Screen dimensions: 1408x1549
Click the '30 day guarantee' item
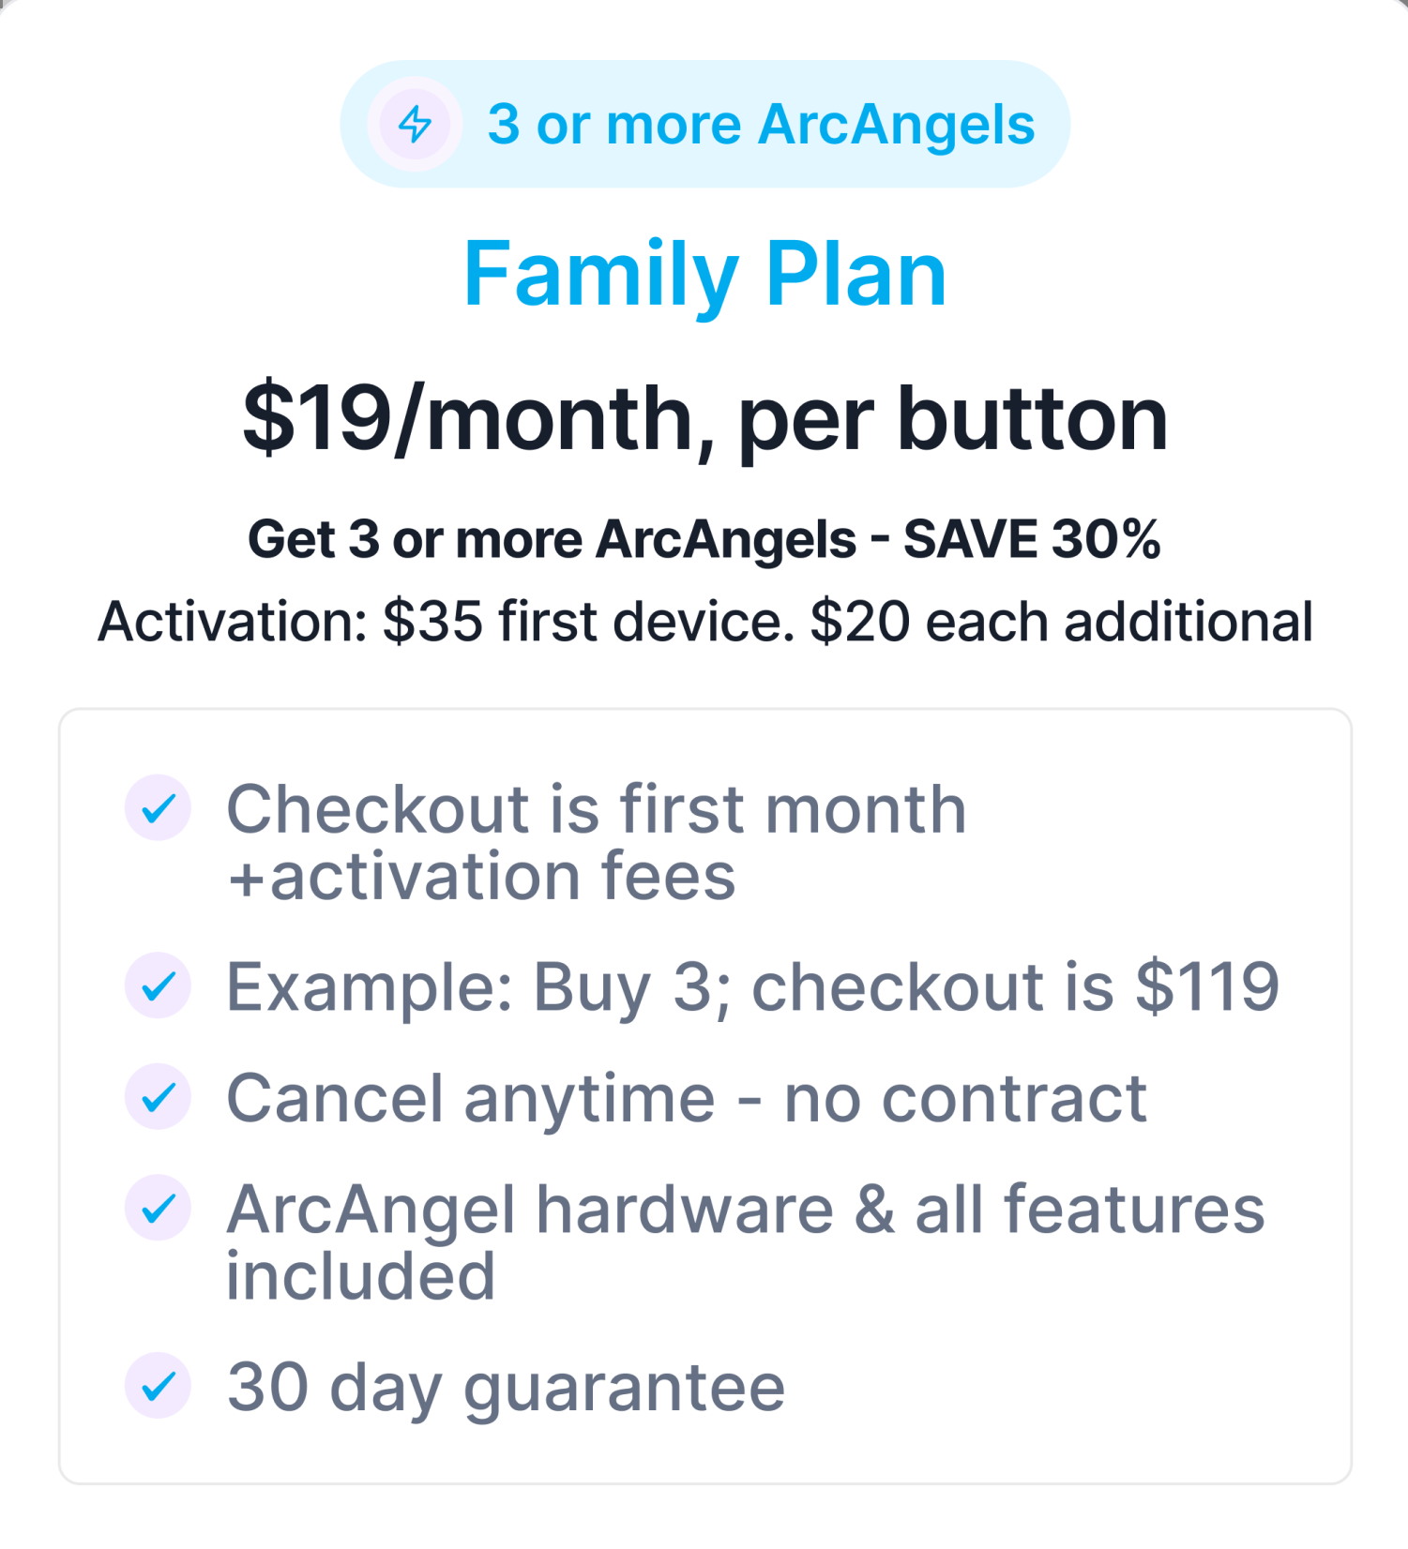pyautogui.click(x=507, y=1387)
